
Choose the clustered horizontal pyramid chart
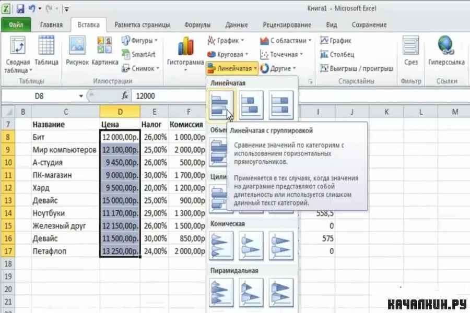coord(221,292)
